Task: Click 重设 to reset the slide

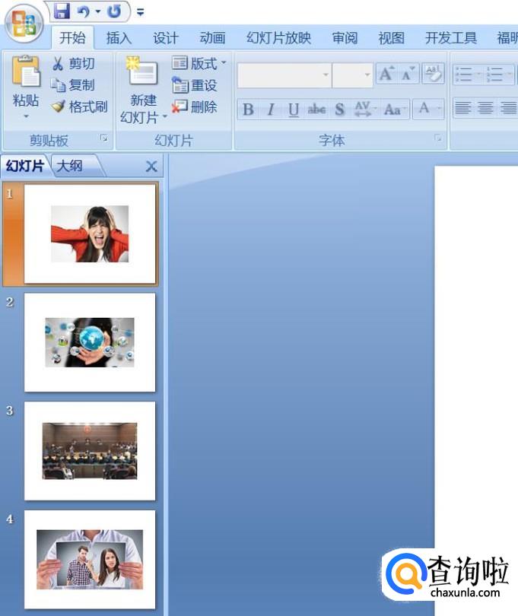Action: click(x=195, y=85)
